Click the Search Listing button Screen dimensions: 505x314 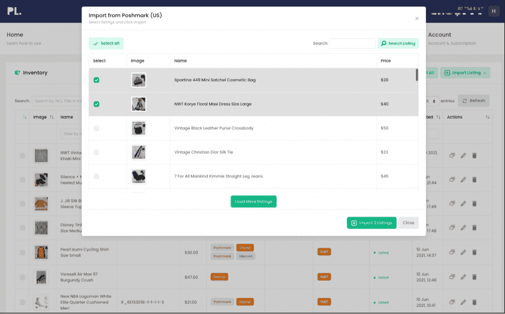tap(398, 43)
